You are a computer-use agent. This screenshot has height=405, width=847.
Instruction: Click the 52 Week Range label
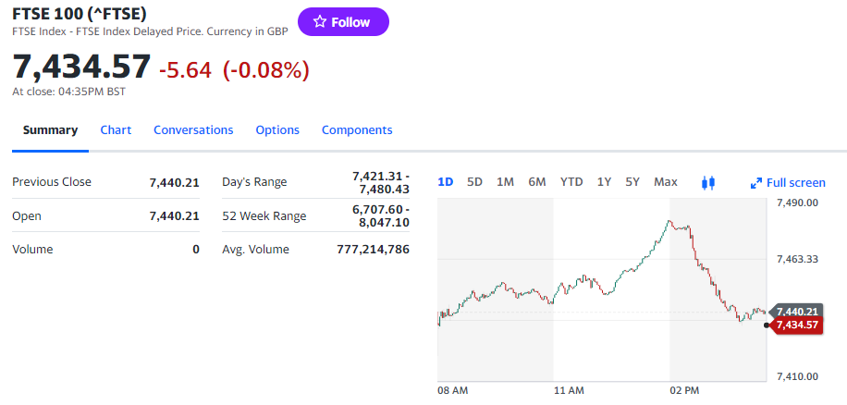coord(264,216)
